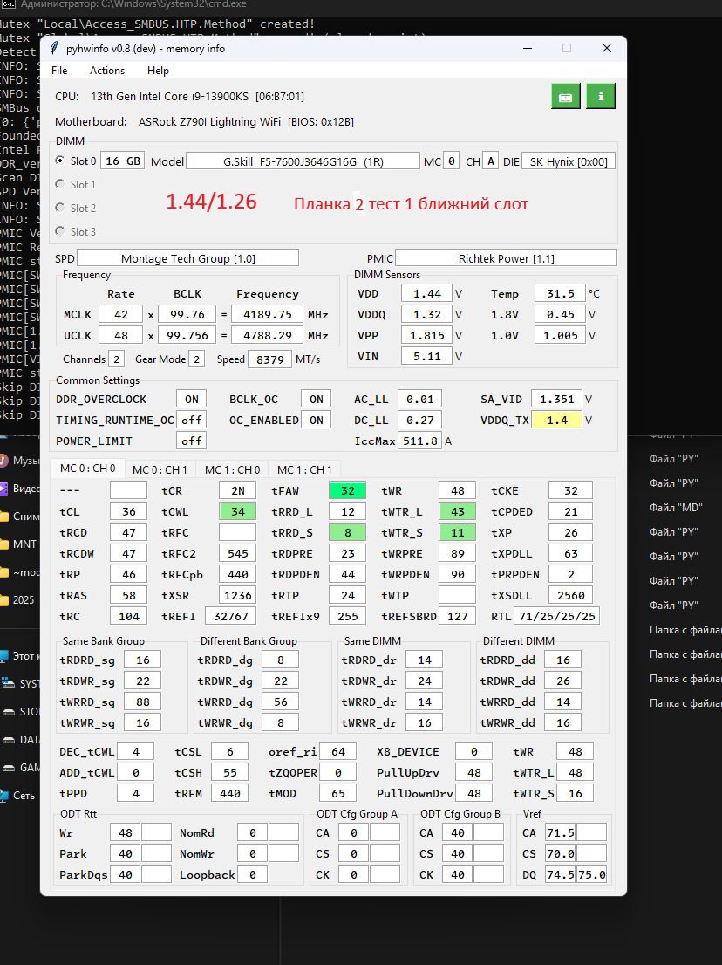Screen dimensions: 722x965
Task: Open the Actions menu
Action: coord(107,71)
